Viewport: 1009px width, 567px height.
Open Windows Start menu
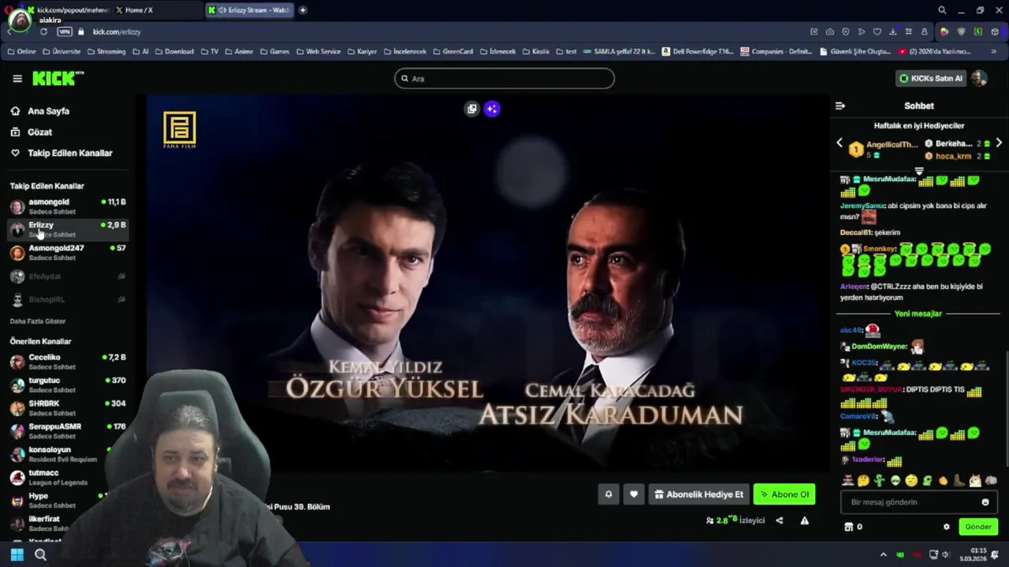[x=17, y=554]
